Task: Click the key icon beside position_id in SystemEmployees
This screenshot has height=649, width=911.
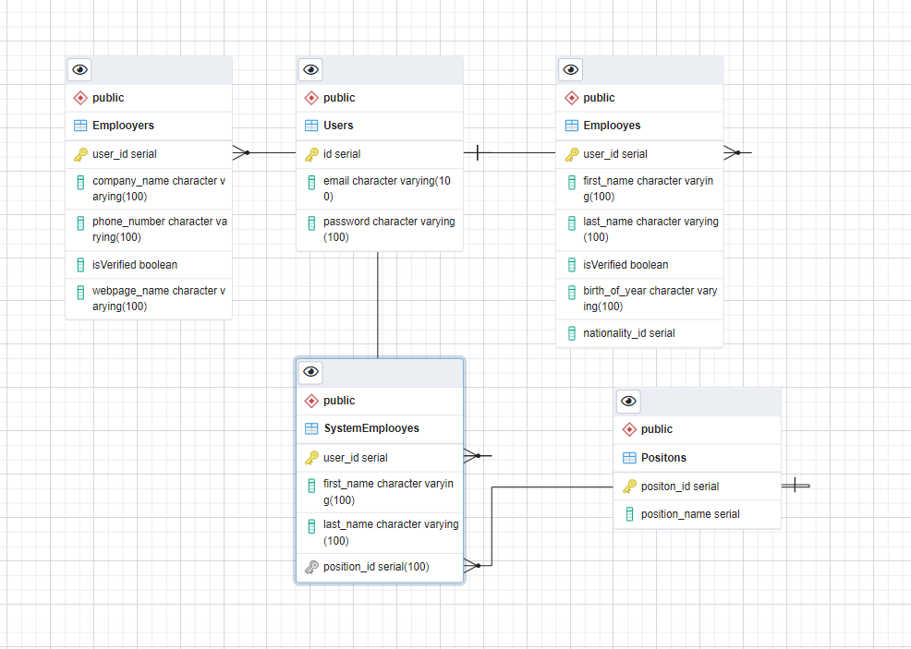Action: coord(311,567)
